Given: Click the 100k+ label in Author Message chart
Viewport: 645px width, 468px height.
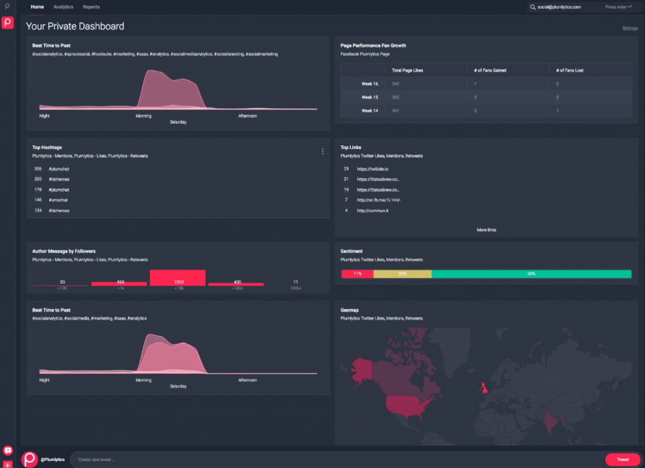Looking at the screenshot, I should [295, 289].
